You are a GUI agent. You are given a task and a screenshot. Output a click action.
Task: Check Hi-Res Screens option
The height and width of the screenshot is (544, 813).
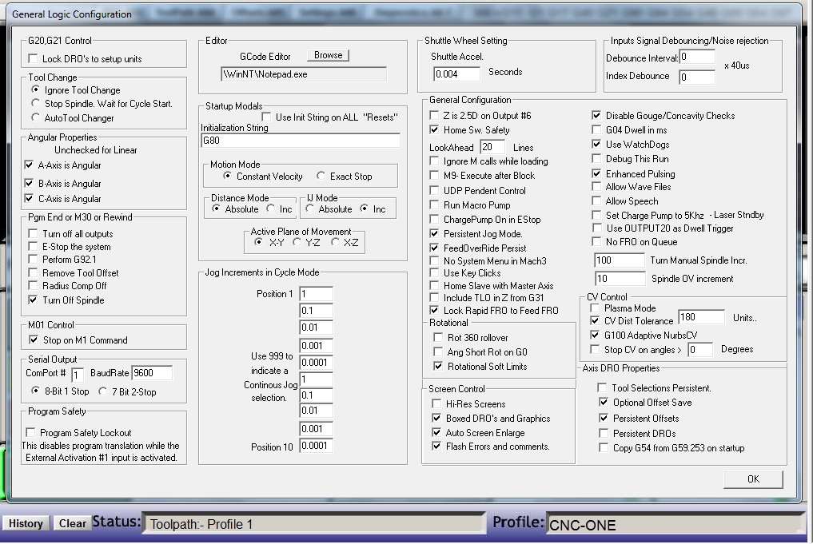click(x=437, y=404)
